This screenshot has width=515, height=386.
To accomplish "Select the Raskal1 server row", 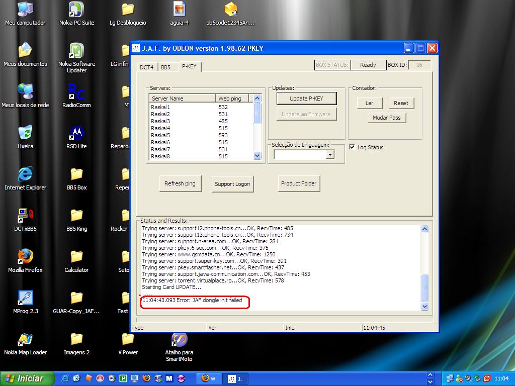I will 201,107.
